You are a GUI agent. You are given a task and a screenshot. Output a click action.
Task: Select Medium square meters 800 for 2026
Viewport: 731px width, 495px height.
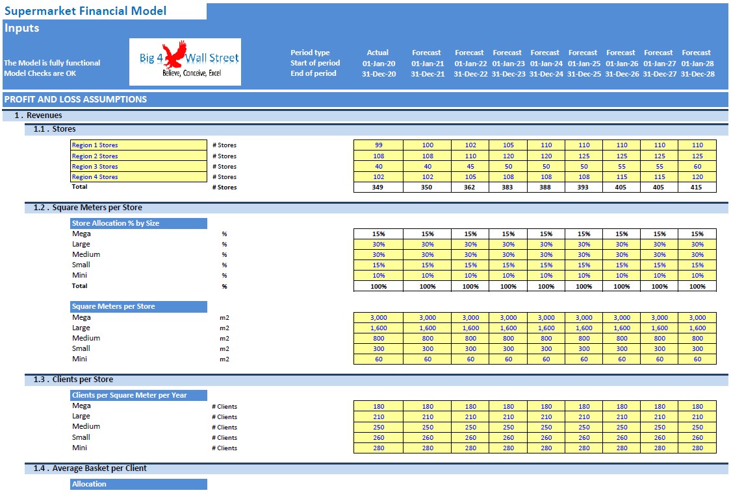click(x=621, y=339)
